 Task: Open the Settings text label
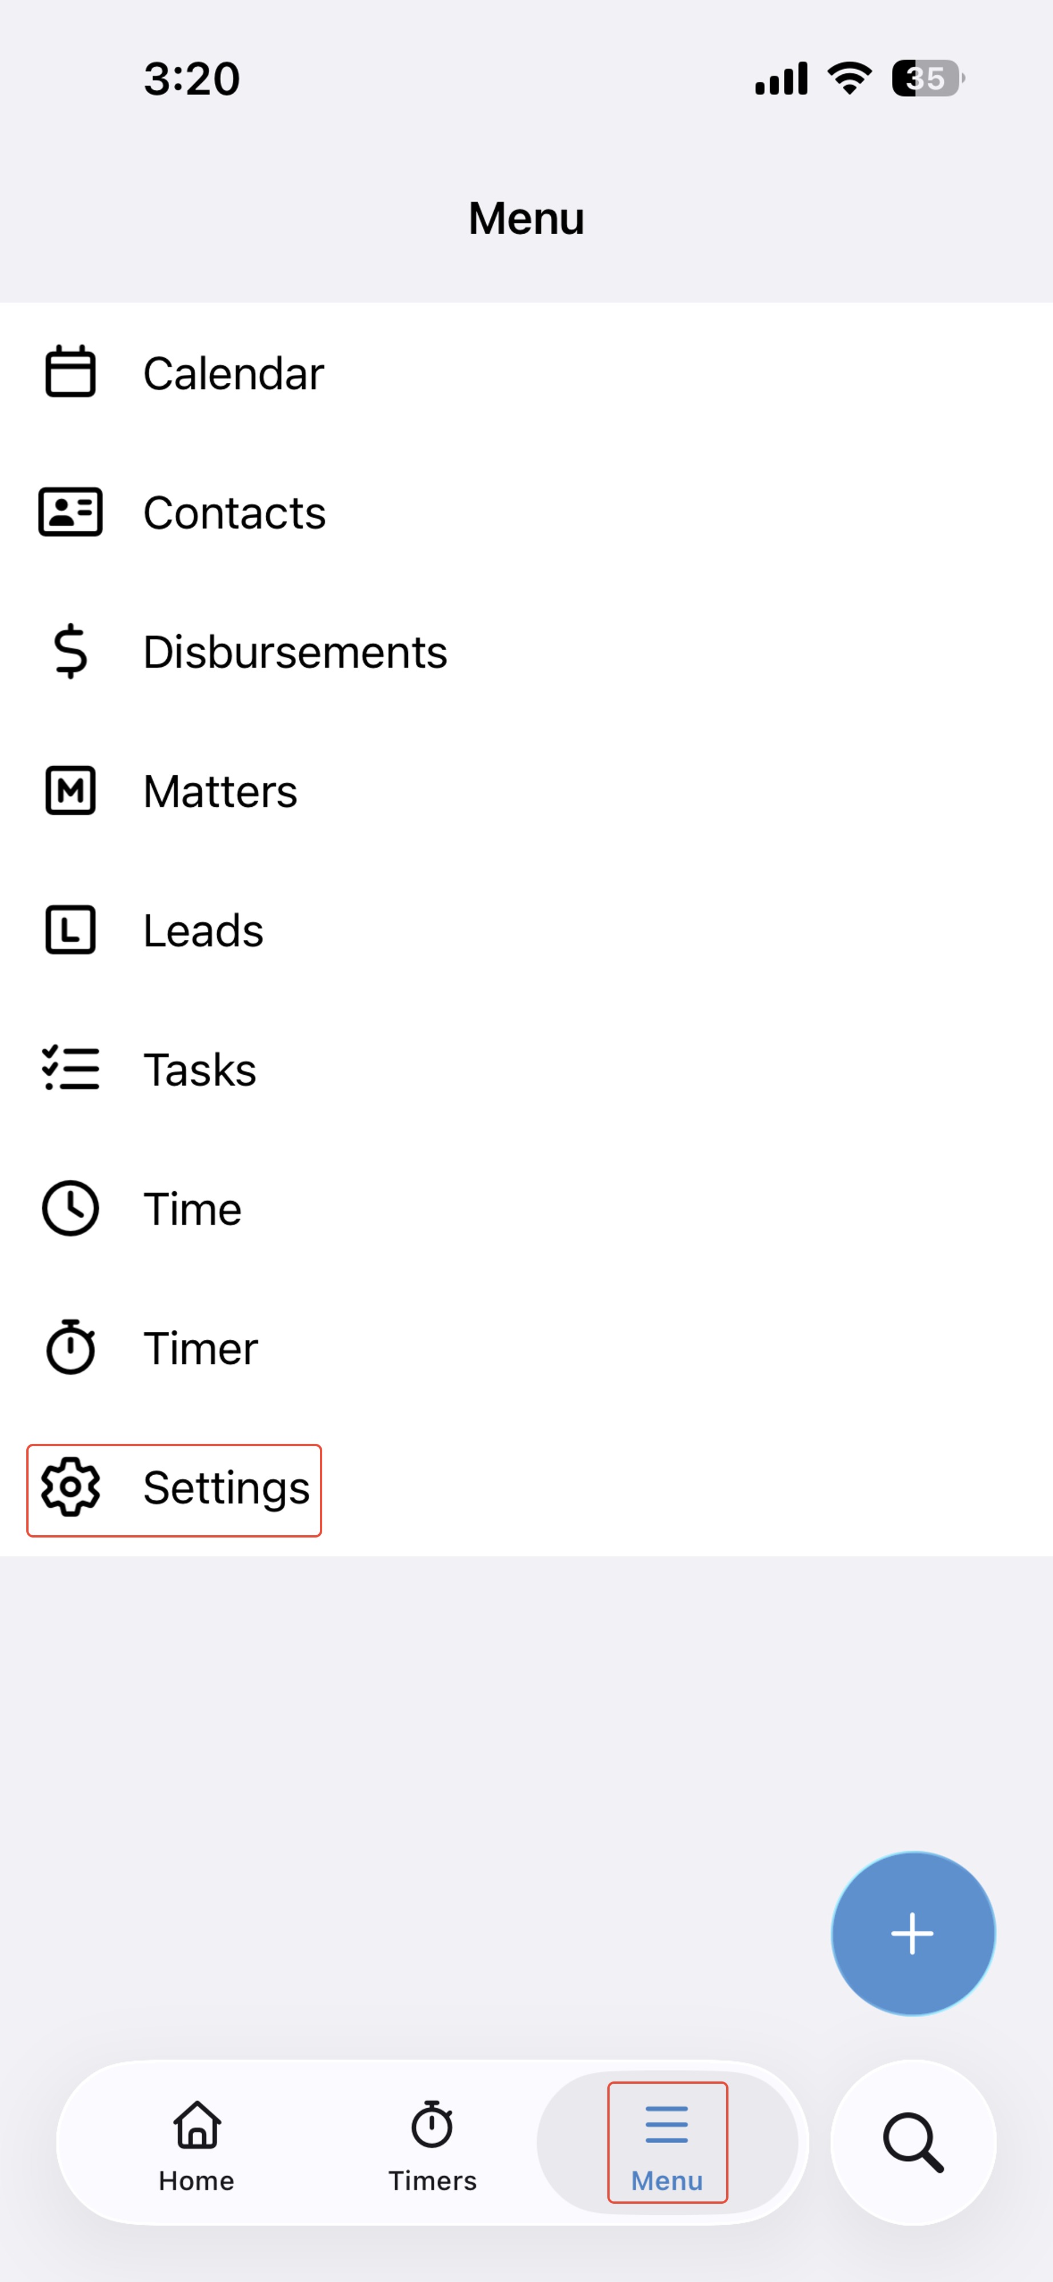(227, 1487)
